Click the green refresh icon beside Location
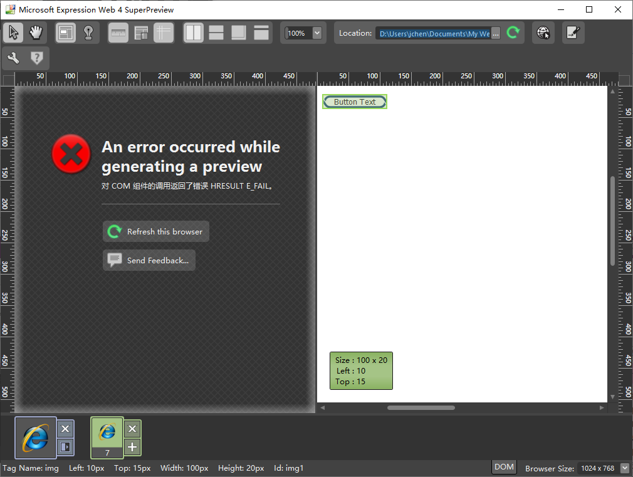This screenshot has width=633, height=477. (513, 33)
